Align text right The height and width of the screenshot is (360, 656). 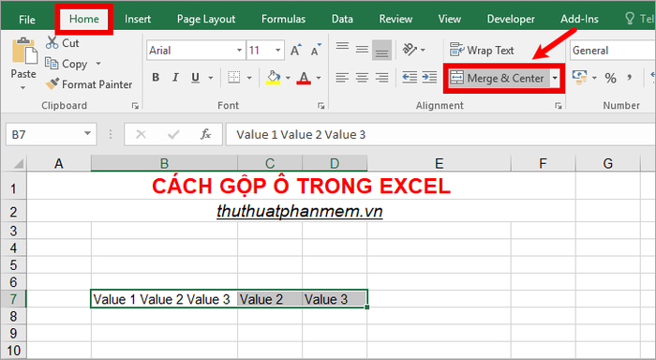click(x=381, y=78)
